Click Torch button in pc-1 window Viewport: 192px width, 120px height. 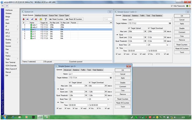(123, 107)
